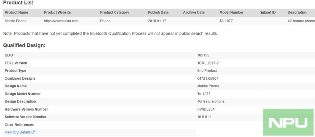Image resolution: width=315 pixels, height=137 pixels.
Task: Click the Model Number column header
Action: point(231,13)
